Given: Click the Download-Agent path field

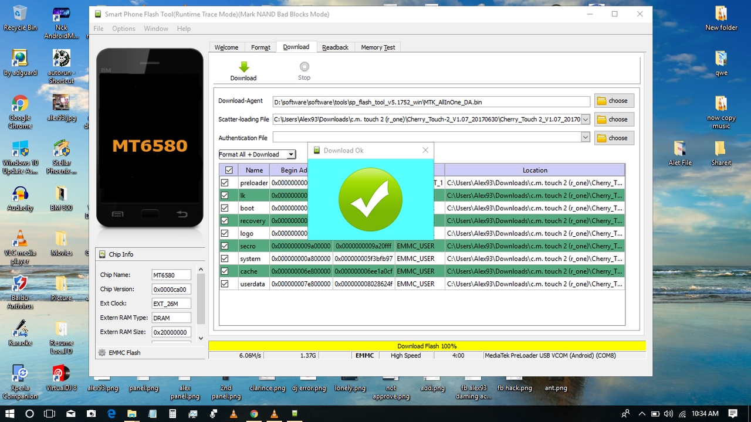Looking at the screenshot, I should point(431,101).
